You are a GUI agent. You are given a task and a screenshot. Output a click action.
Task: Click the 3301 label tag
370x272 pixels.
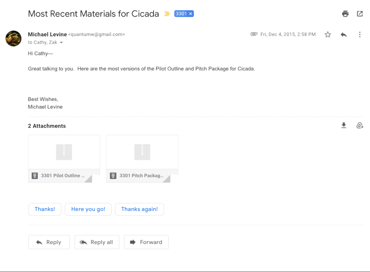point(181,14)
